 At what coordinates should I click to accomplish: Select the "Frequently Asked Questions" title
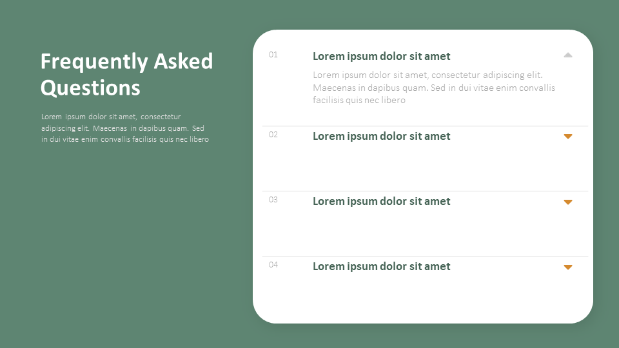[126, 74]
